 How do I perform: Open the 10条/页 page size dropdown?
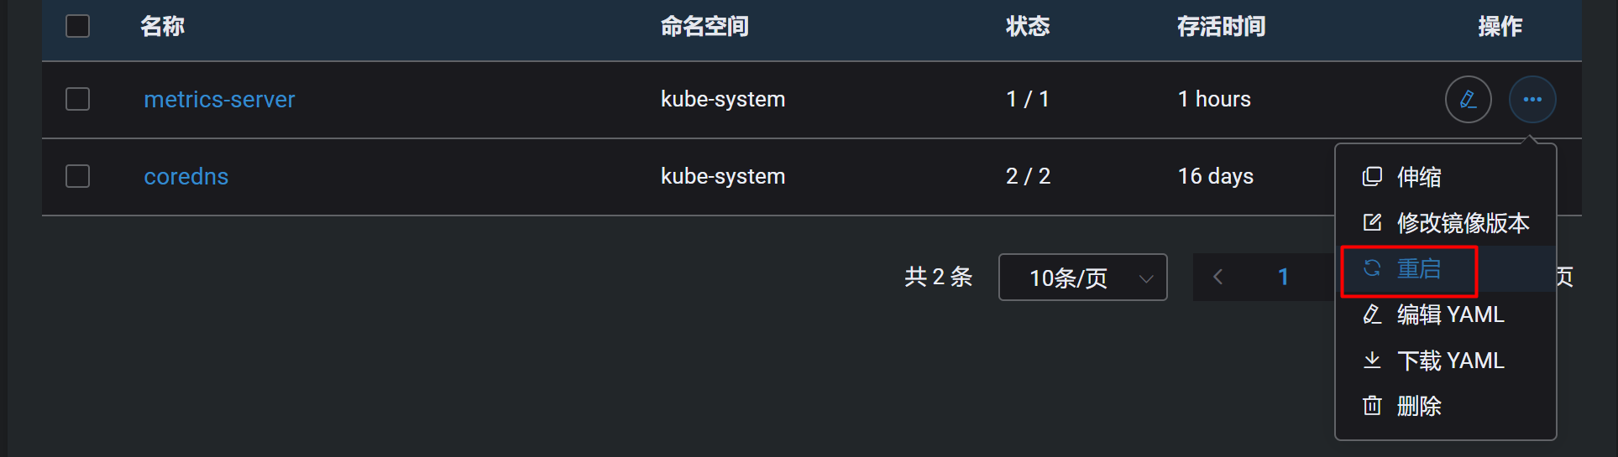click(x=1082, y=278)
